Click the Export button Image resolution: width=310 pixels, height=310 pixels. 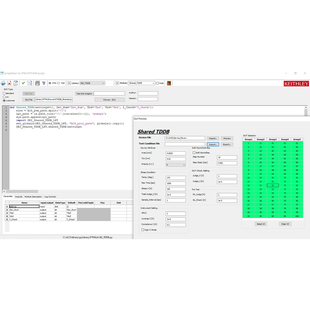[x=227, y=144]
